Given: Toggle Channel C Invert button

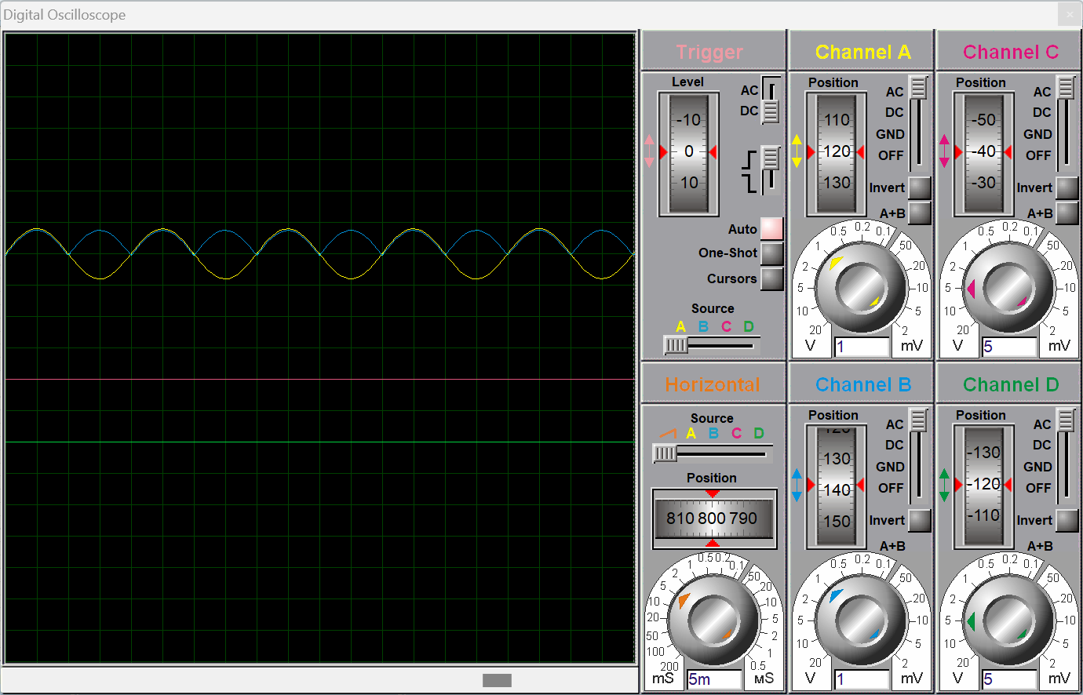Looking at the screenshot, I should 1067,187.
